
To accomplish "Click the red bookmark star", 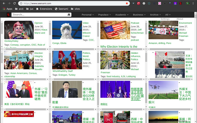I will tap(127, 3).
